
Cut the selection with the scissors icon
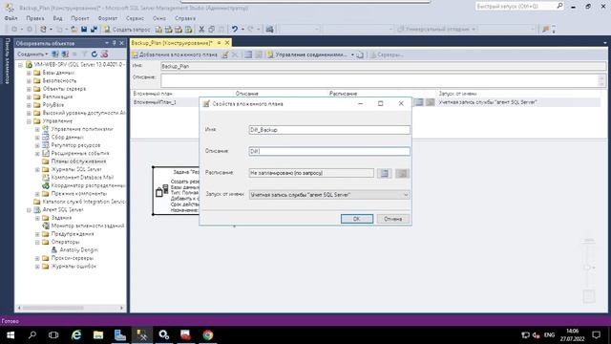pyautogui.click(x=201, y=30)
